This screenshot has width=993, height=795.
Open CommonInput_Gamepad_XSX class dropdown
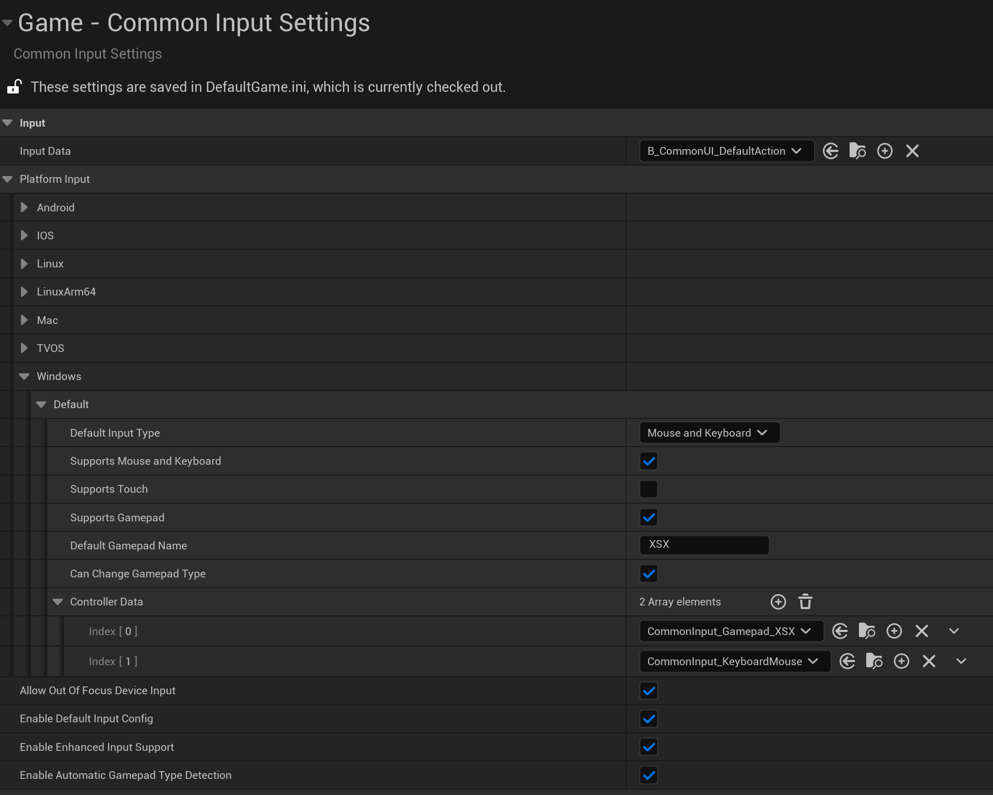(x=731, y=631)
